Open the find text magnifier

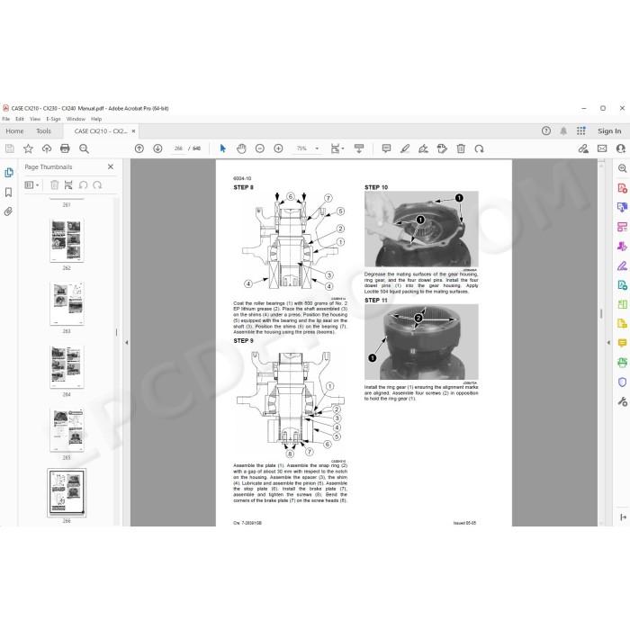pos(84,148)
